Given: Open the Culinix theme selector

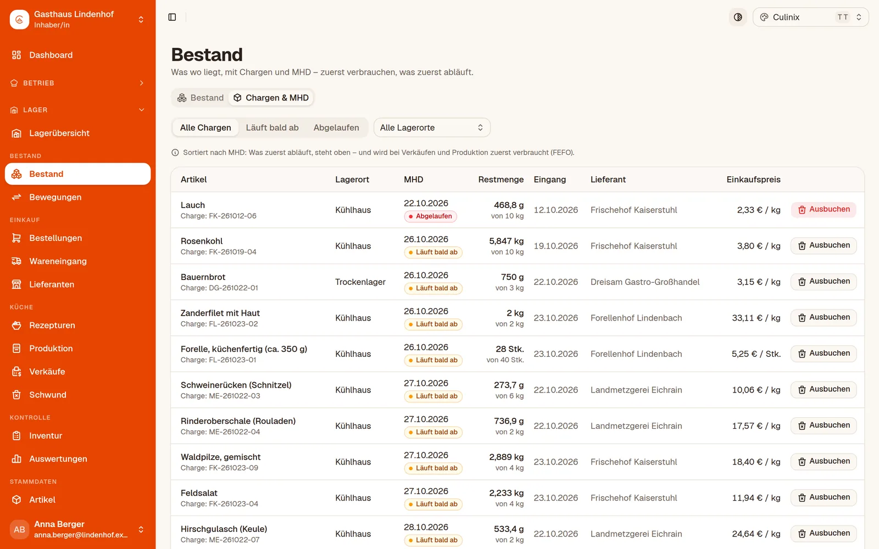Looking at the screenshot, I should 810,17.
